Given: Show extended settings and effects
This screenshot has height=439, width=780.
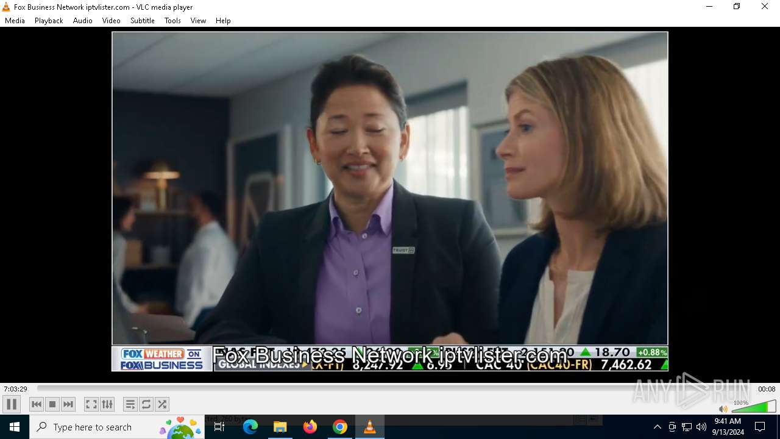Looking at the screenshot, I should pos(107,404).
